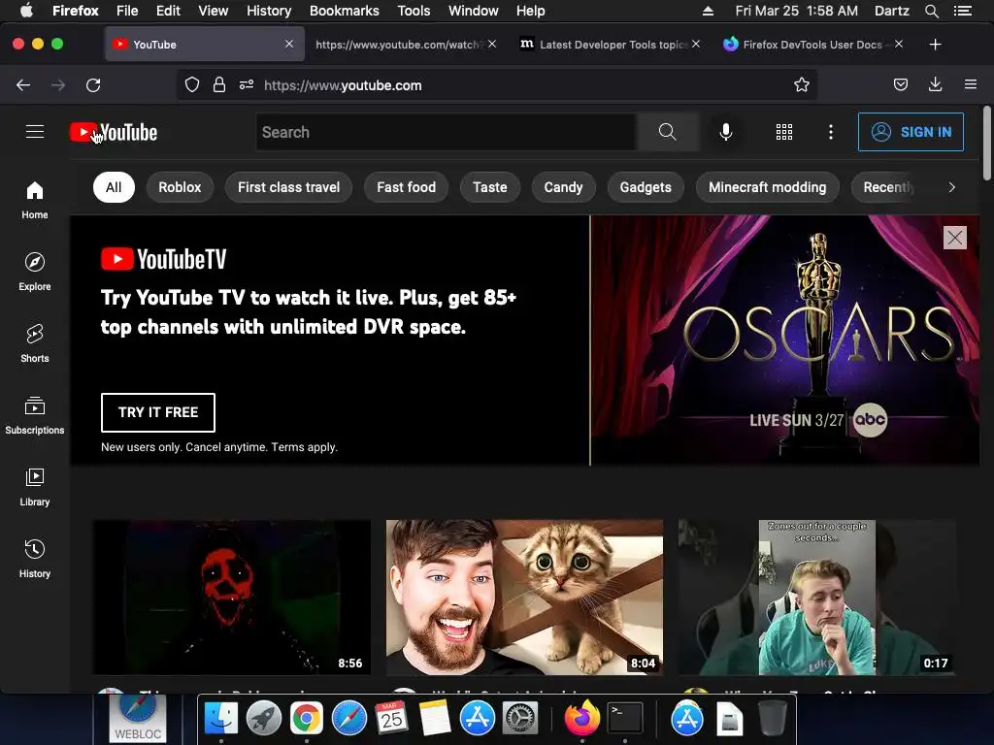Bookmark this page with the star
Image resolution: width=994 pixels, height=745 pixels.
(x=801, y=85)
